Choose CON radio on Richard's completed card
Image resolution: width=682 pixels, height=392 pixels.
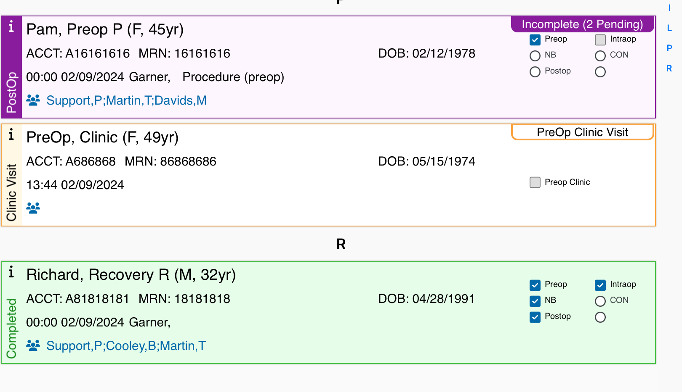600,301
